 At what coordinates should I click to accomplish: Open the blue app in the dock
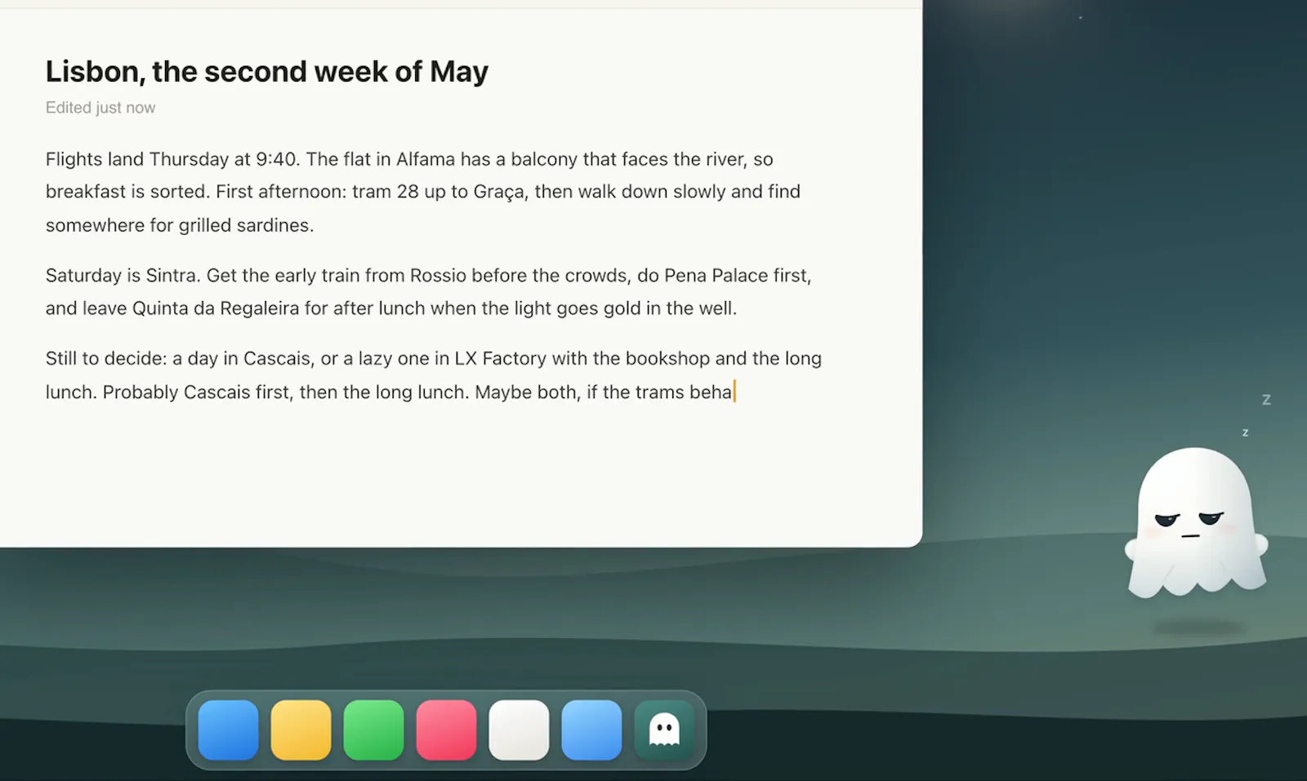coord(228,730)
